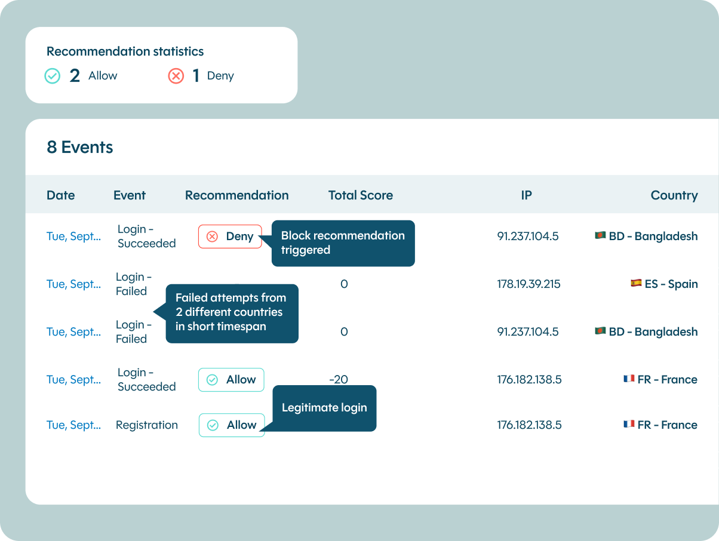Sort by the Total Score column header
Screen dimensions: 719x541
(x=360, y=195)
